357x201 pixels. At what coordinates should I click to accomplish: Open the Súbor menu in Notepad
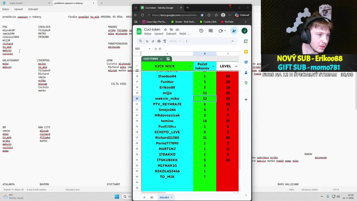click(x=6, y=9)
